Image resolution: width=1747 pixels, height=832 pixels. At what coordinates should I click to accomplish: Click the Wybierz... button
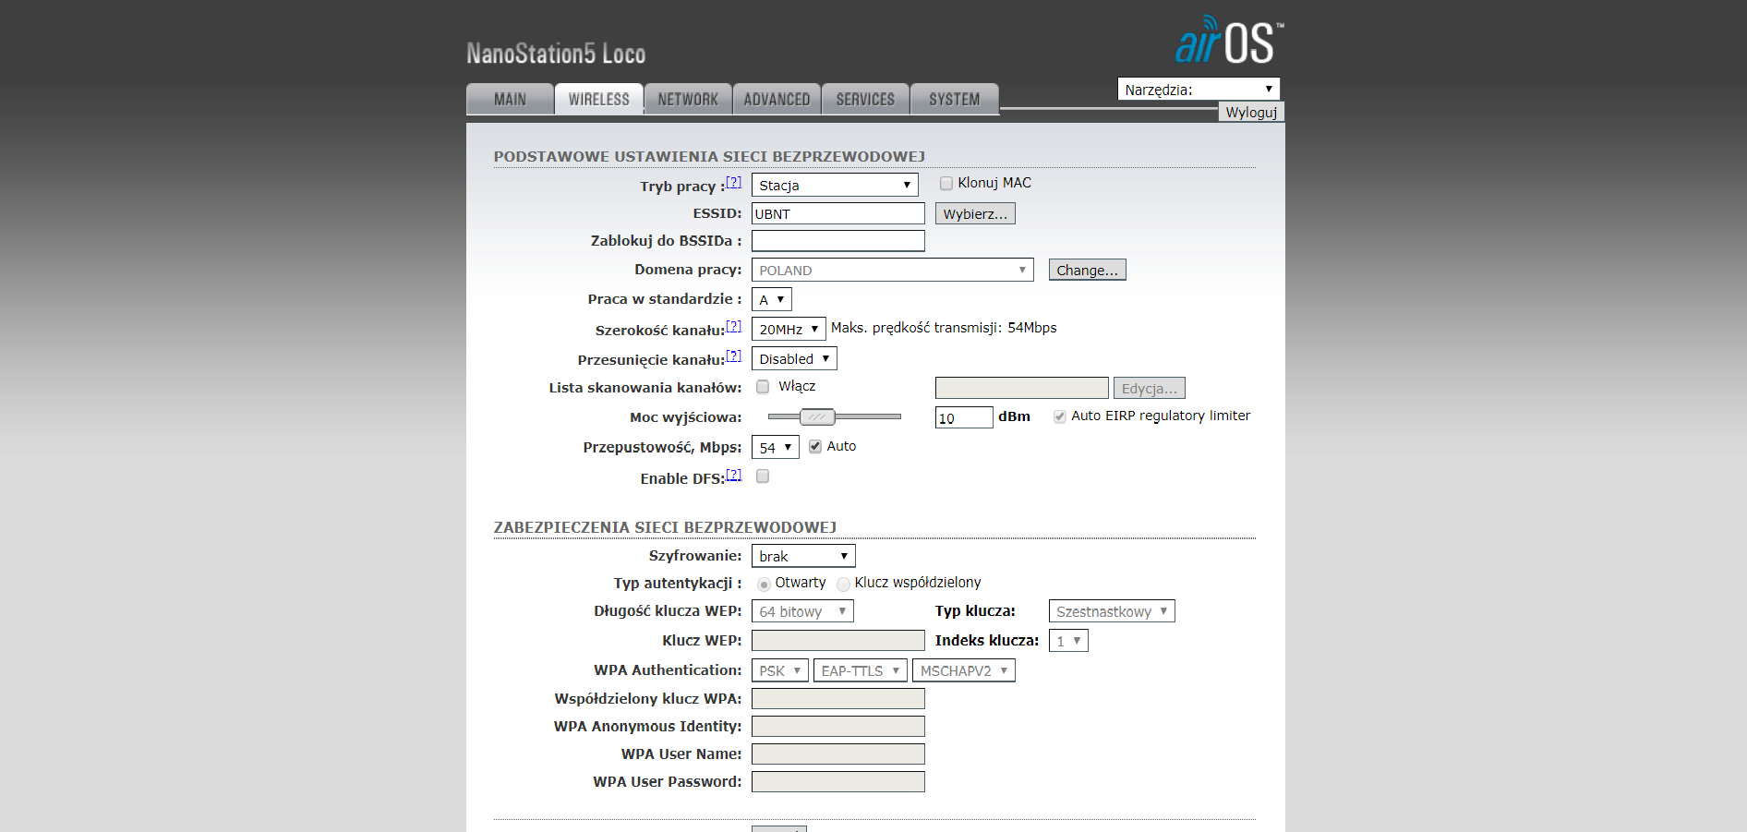tap(975, 213)
